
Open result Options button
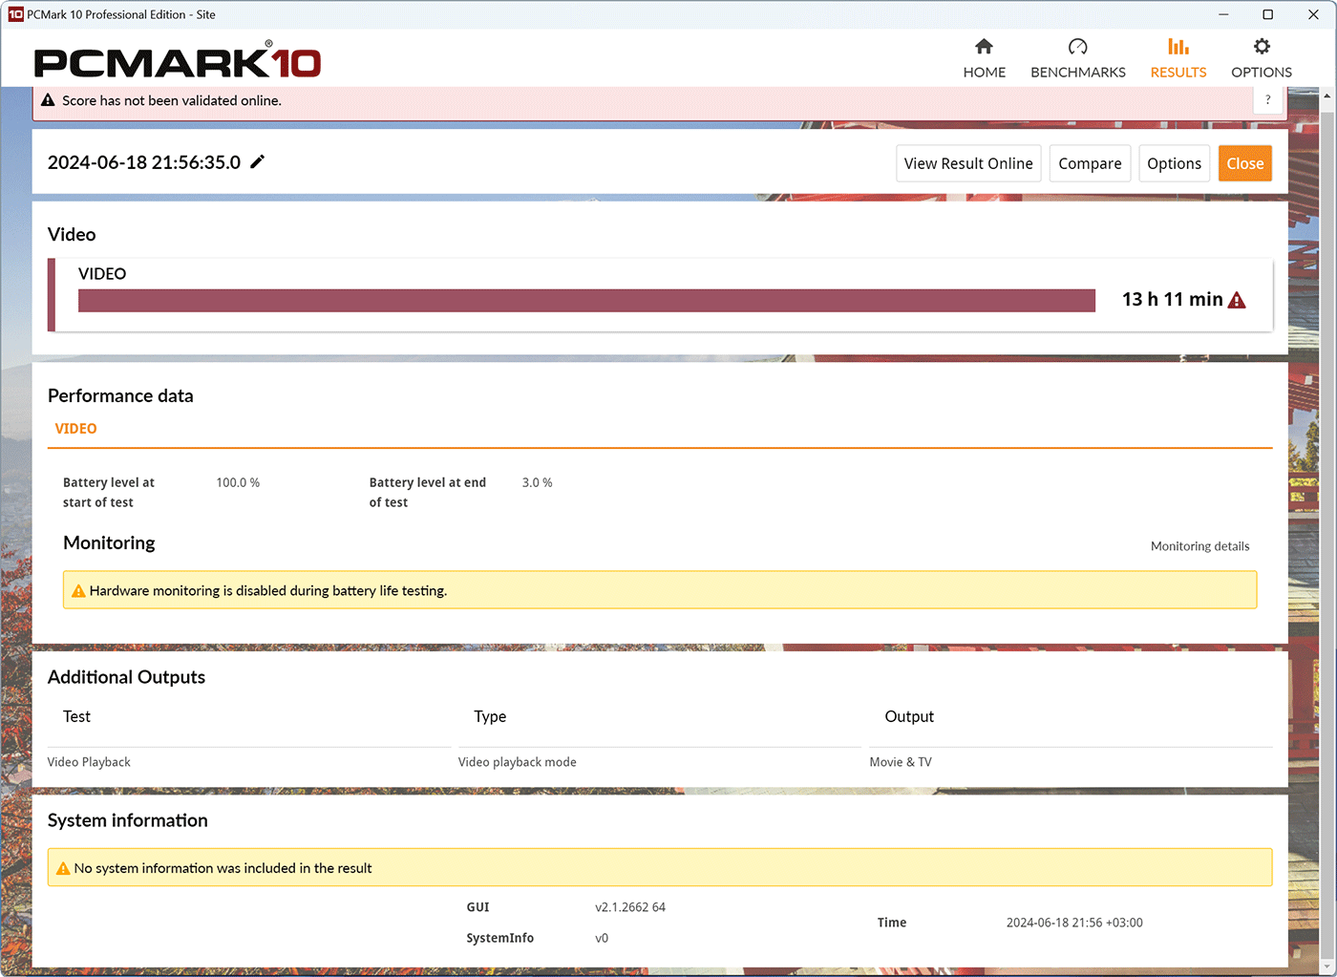click(1174, 163)
